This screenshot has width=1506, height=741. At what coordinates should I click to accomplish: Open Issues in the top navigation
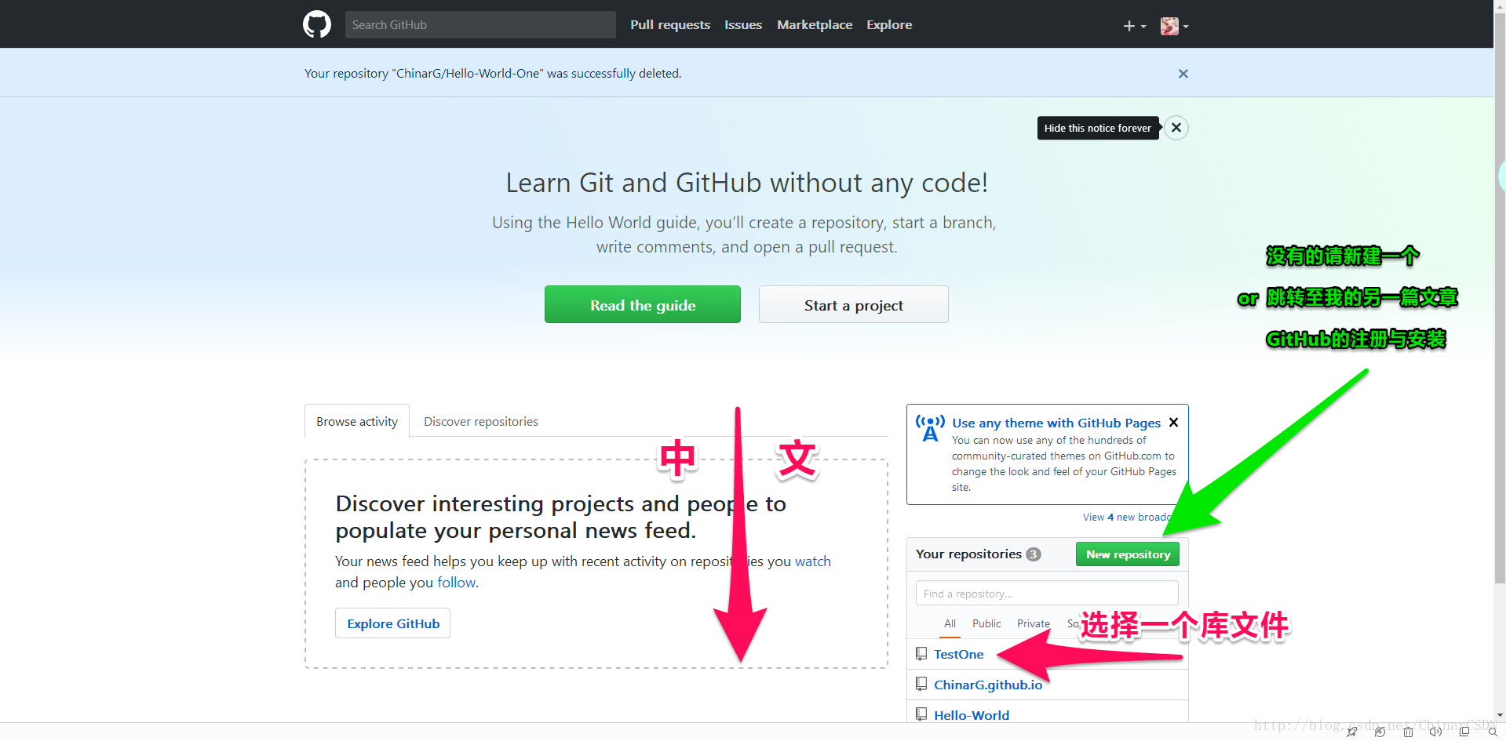click(x=743, y=25)
